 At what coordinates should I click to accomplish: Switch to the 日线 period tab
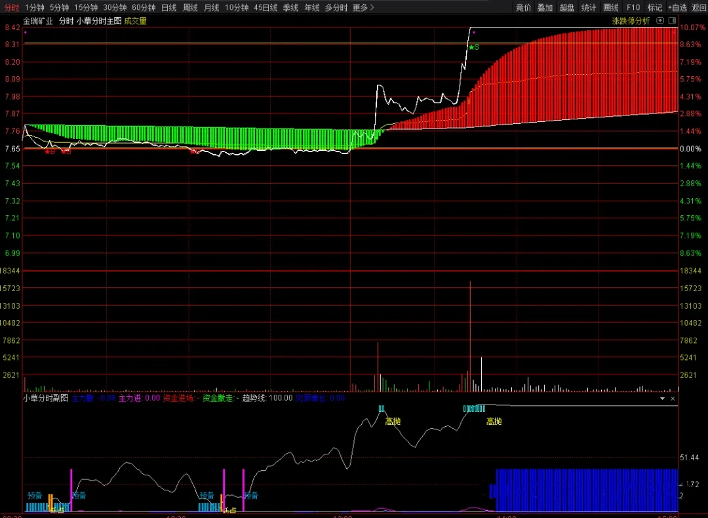pos(168,8)
